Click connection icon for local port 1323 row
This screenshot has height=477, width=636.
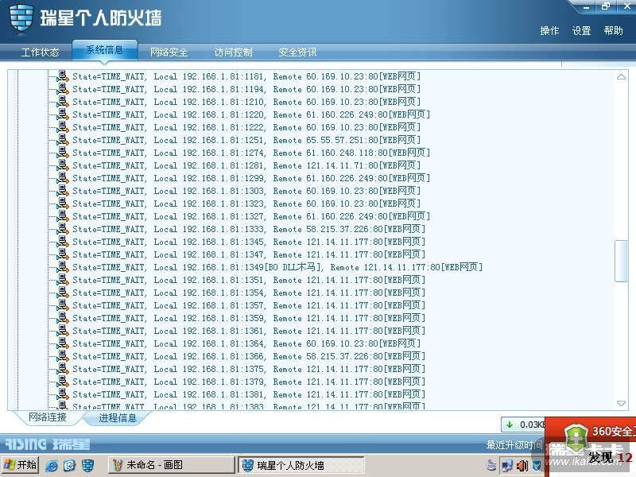coord(63,204)
